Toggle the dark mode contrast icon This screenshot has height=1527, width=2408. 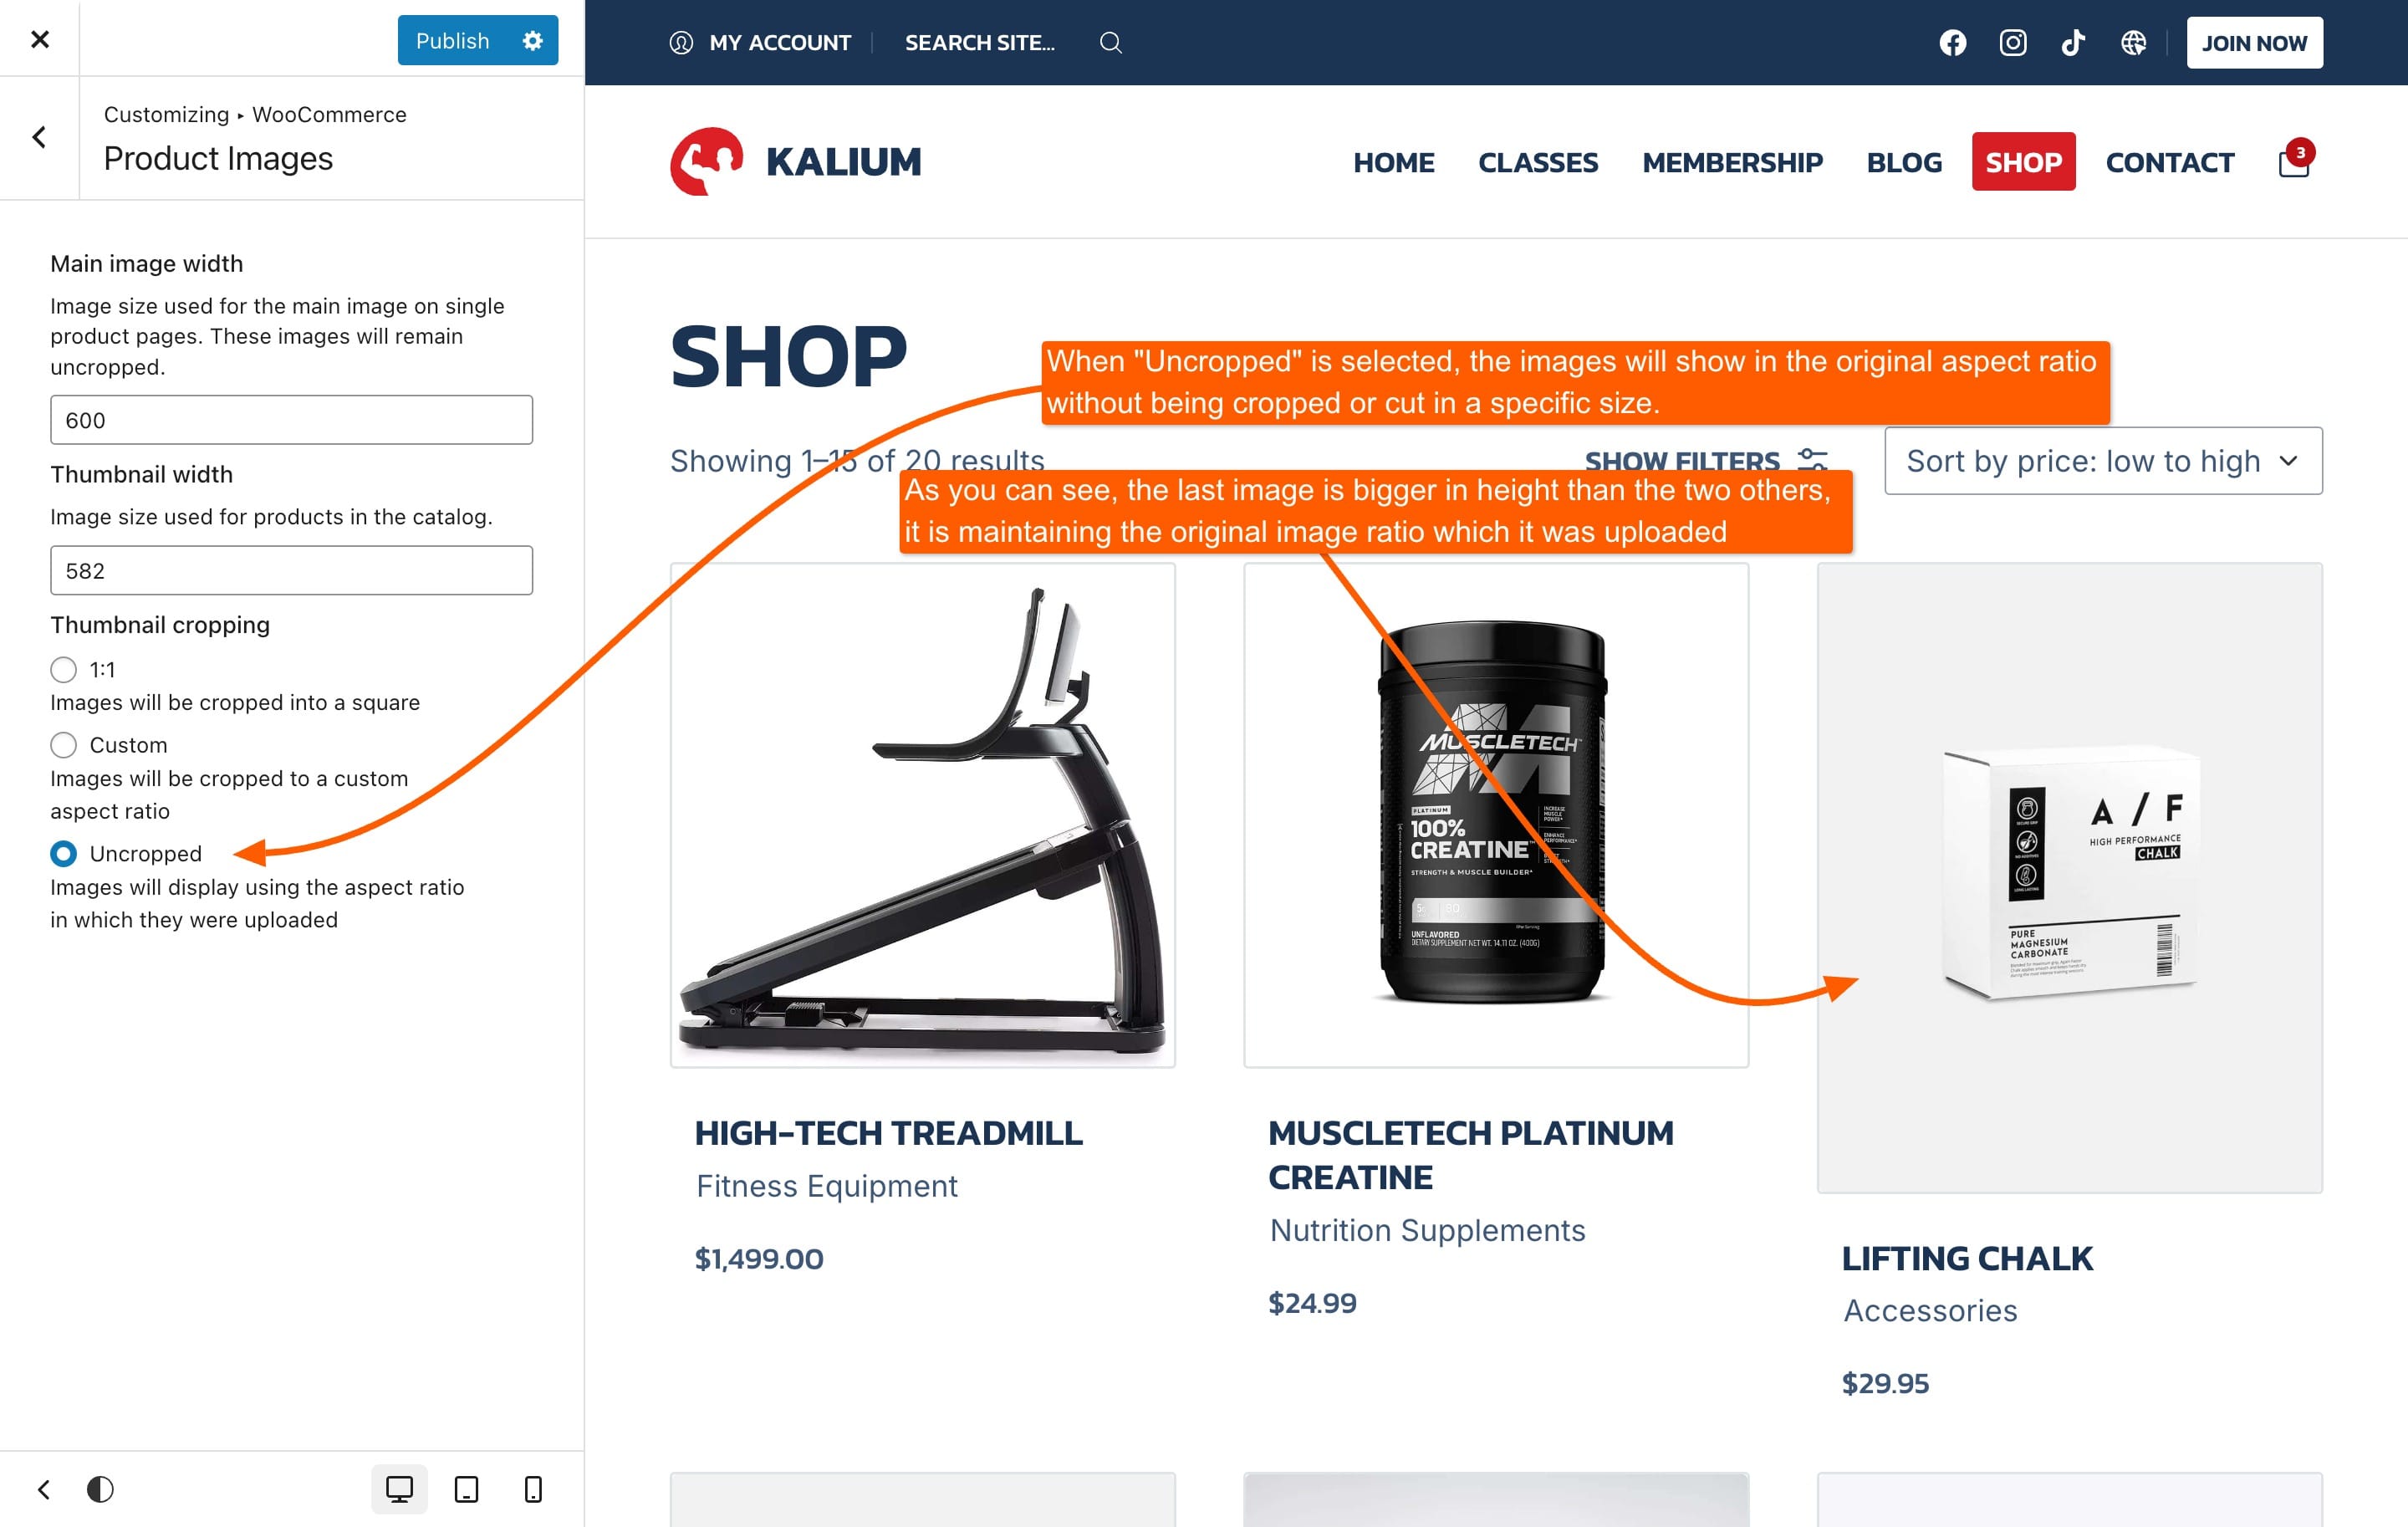pyautogui.click(x=100, y=1489)
